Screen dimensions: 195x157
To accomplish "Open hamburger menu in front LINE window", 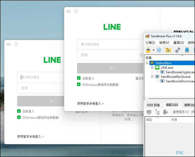I will pos(68,11).
